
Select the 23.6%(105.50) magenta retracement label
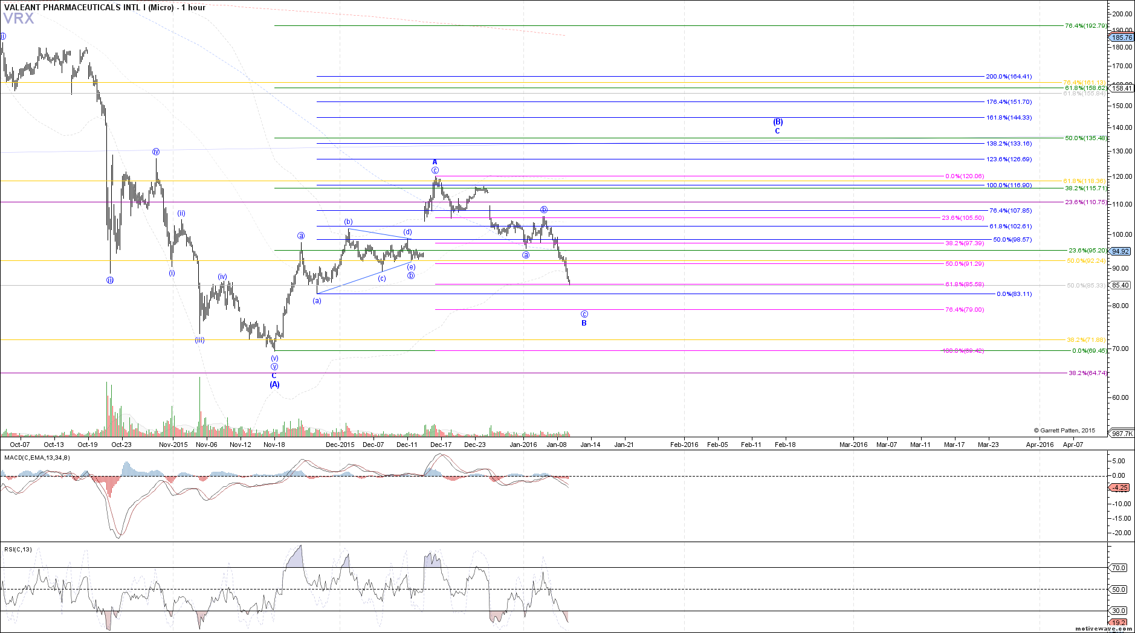[963, 218]
